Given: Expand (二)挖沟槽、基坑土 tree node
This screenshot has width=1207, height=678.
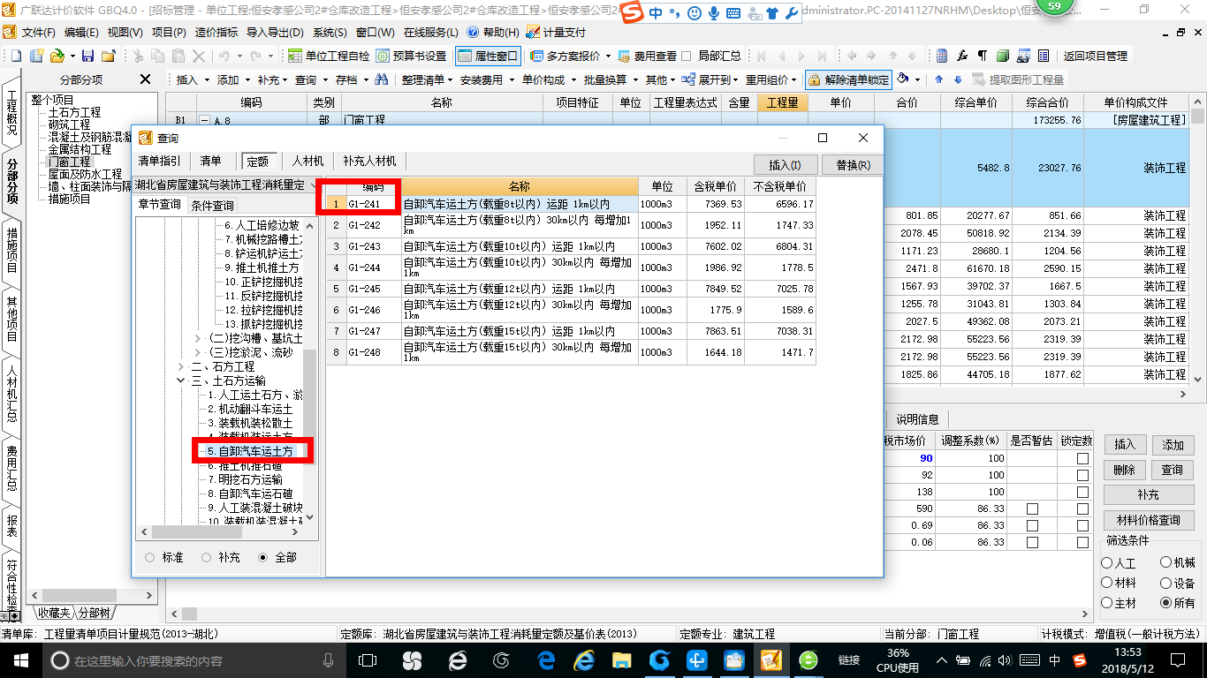Looking at the screenshot, I should coord(197,338).
